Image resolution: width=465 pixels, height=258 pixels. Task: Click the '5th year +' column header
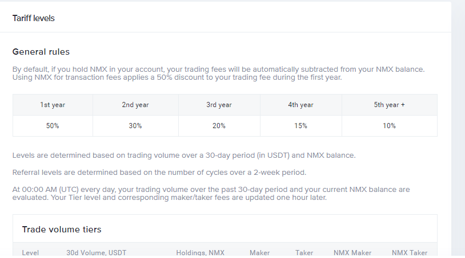389,105
